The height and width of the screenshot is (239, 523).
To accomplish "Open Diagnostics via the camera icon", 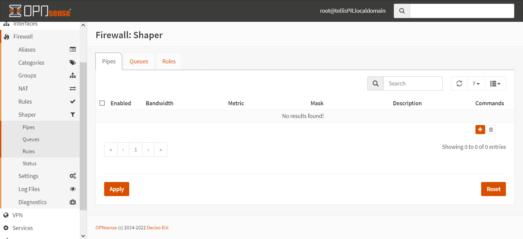I will [x=73, y=202].
